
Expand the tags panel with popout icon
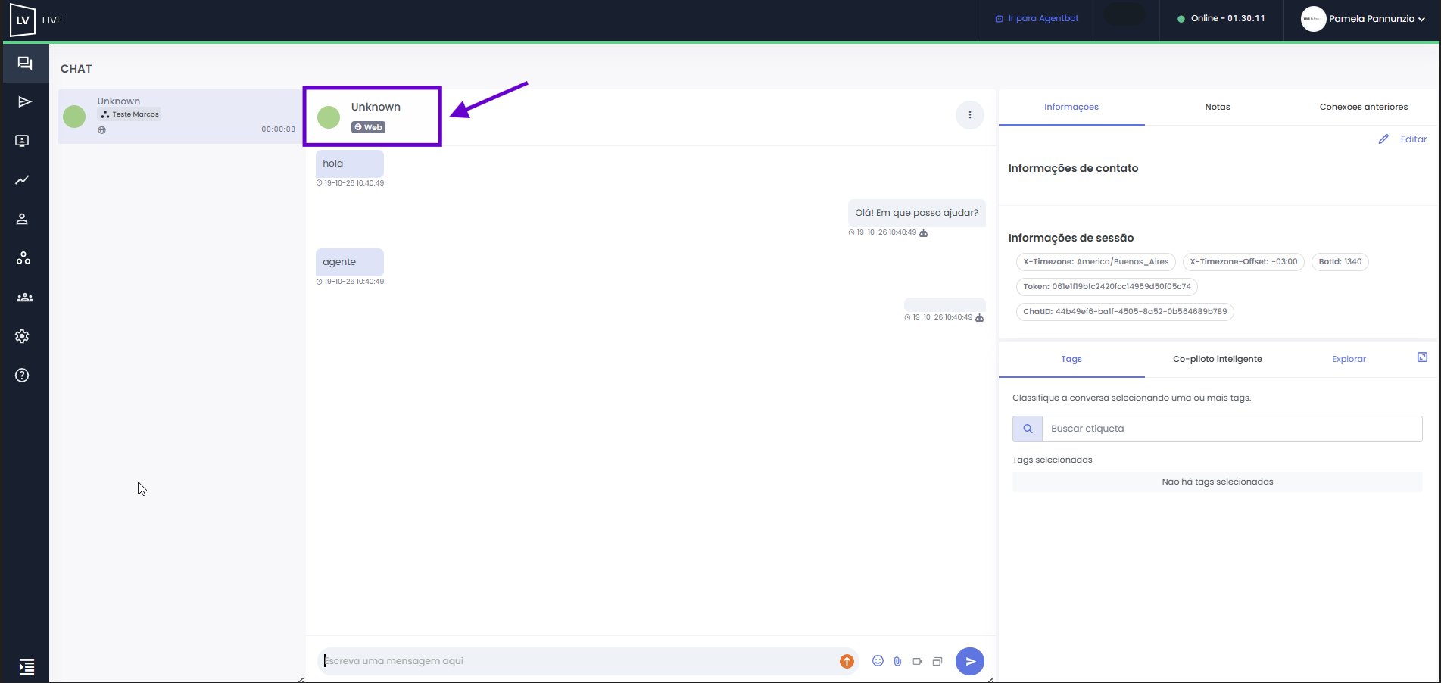pyautogui.click(x=1422, y=357)
